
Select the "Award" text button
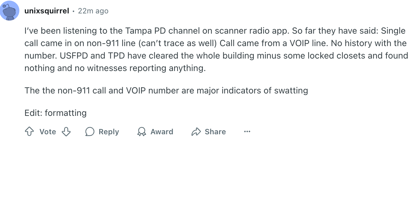[162, 132]
